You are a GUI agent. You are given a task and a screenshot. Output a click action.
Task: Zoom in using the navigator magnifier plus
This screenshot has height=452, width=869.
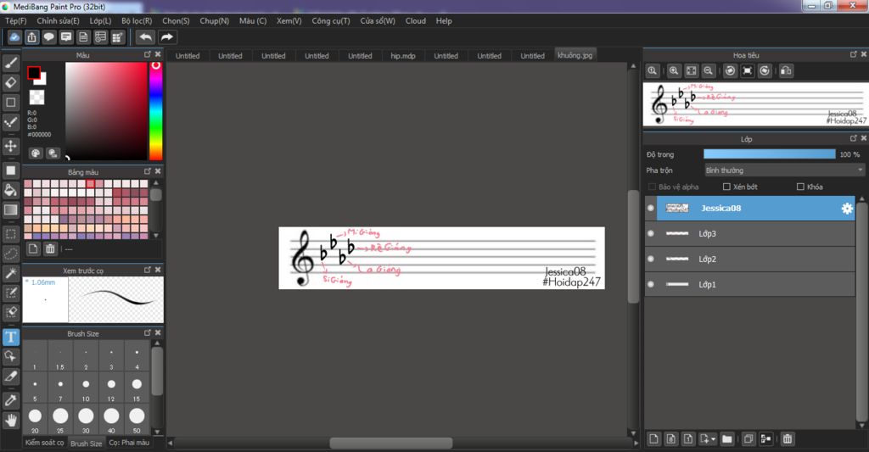tap(673, 71)
